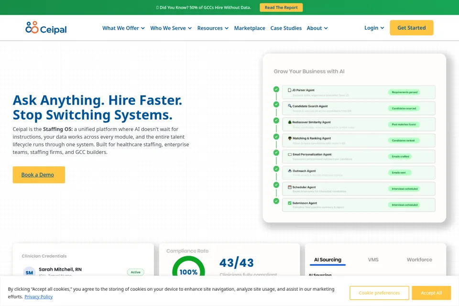Click the Rediscover Similarity Agent icon

290,122
